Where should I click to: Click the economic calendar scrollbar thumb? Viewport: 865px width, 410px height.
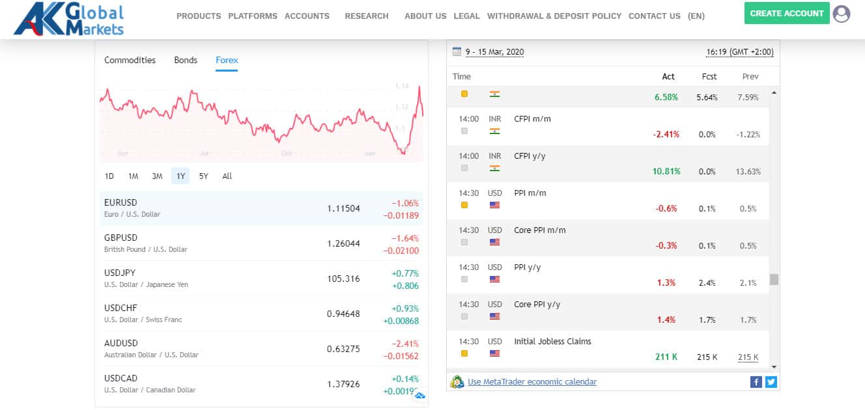pyautogui.click(x=774, y=279)
